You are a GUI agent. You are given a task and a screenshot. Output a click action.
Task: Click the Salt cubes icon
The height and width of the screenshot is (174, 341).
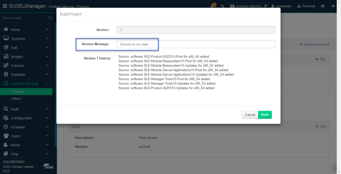[x=6, y=47]
